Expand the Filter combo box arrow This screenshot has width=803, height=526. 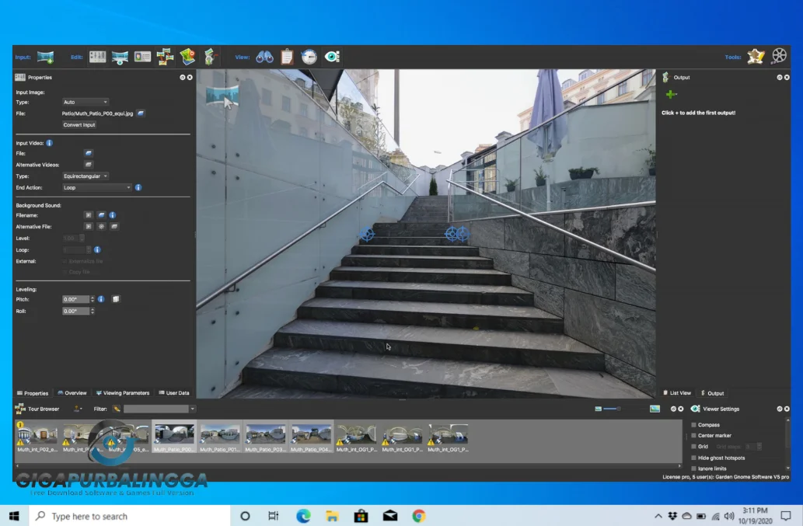[x=193, y=409]
